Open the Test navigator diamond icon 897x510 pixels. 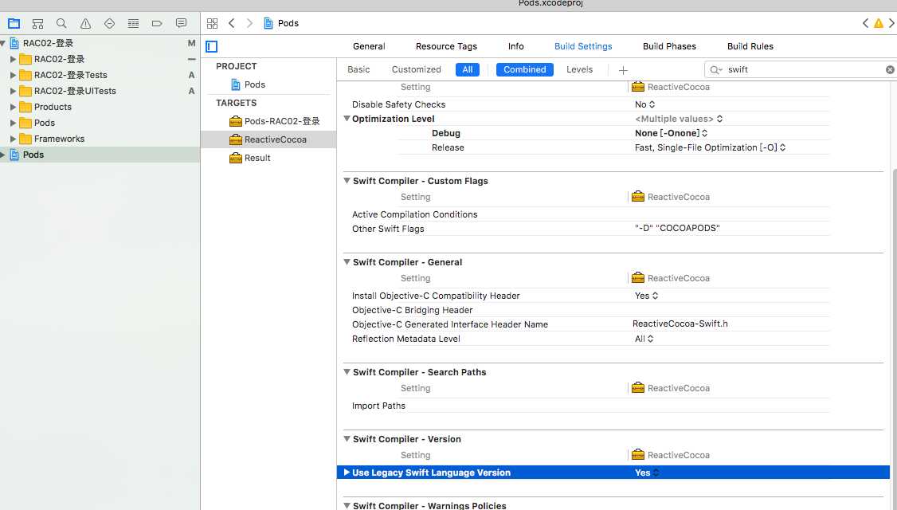(x=109, y=23)
